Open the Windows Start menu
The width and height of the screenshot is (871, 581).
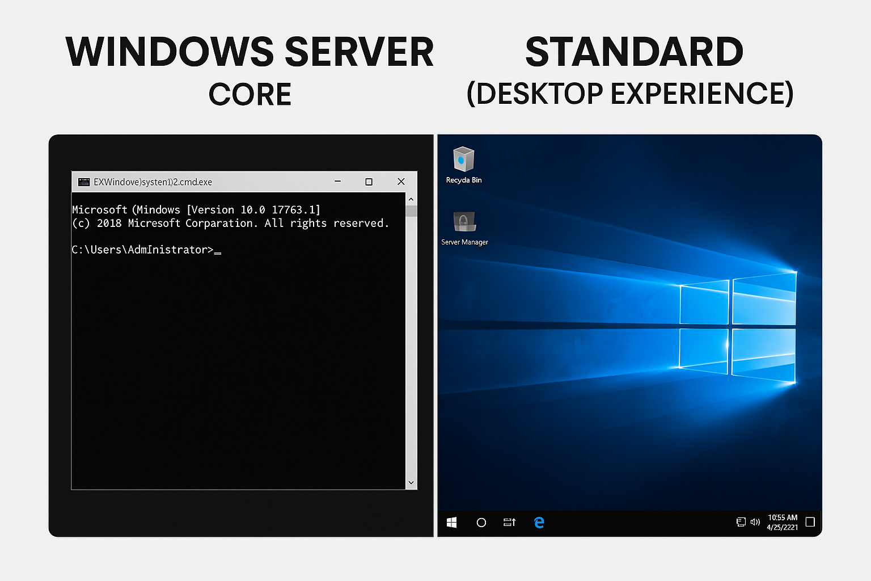(x=452, y=522)
